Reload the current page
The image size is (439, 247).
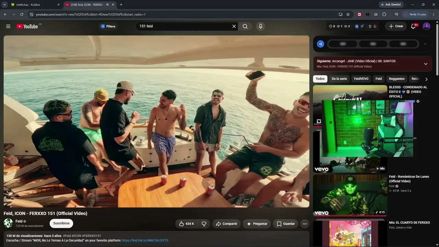[x=22, y=14]
